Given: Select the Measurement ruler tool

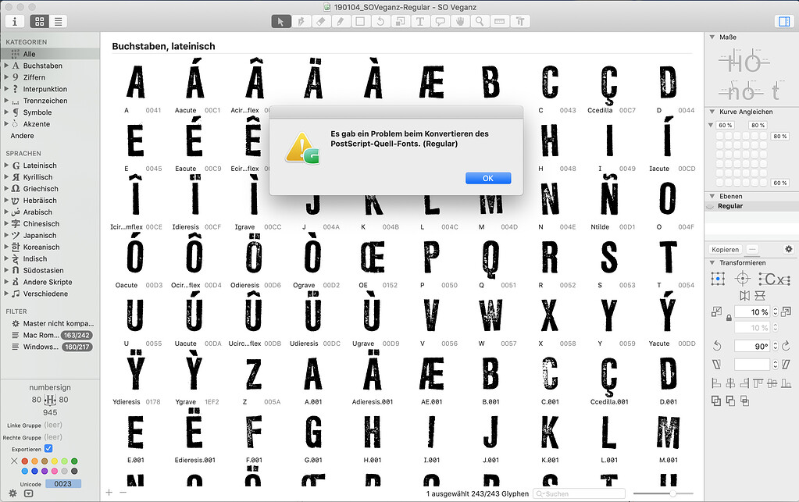Looking at the screenshot, I should pos(499,21).
